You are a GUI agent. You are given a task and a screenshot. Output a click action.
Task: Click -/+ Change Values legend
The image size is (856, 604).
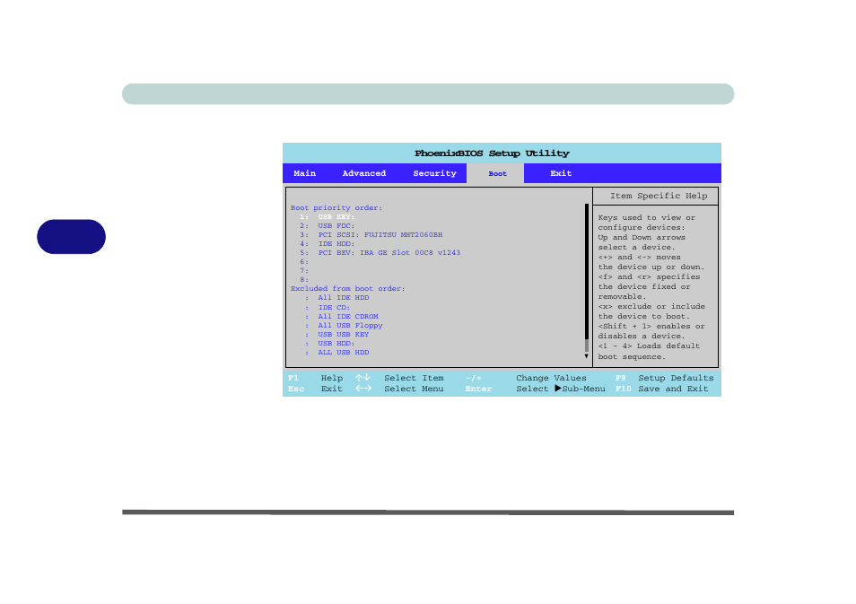pos(527,378)
